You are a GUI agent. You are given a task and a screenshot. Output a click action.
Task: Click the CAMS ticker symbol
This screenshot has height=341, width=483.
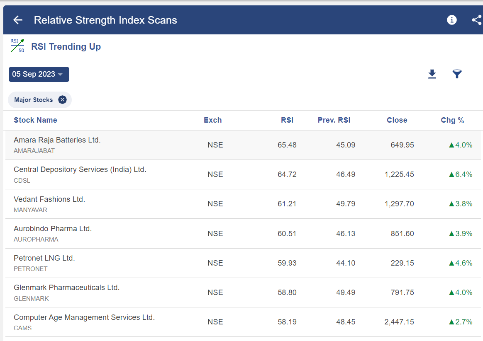click(23, 328)
